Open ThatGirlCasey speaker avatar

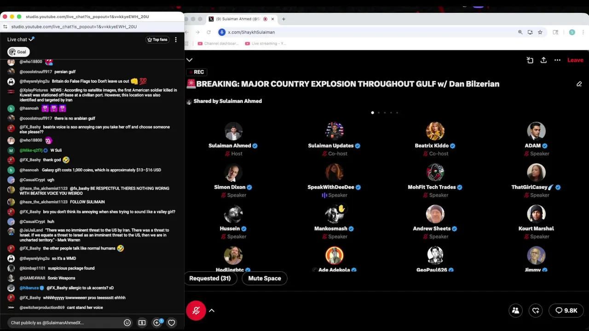tap(536, 172)
